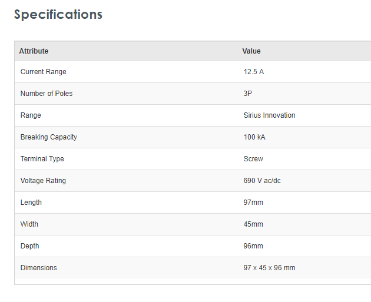The image size is (371, 302).
Task: Click the Length value 97mm
Action: point(253,203)
